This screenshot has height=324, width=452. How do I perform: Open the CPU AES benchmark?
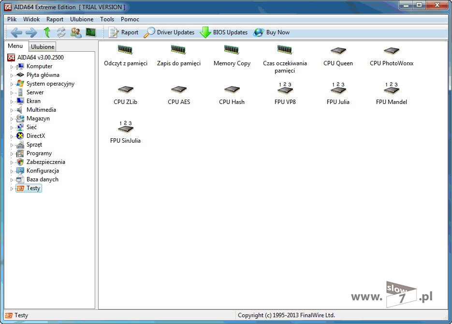coord(179,95)
